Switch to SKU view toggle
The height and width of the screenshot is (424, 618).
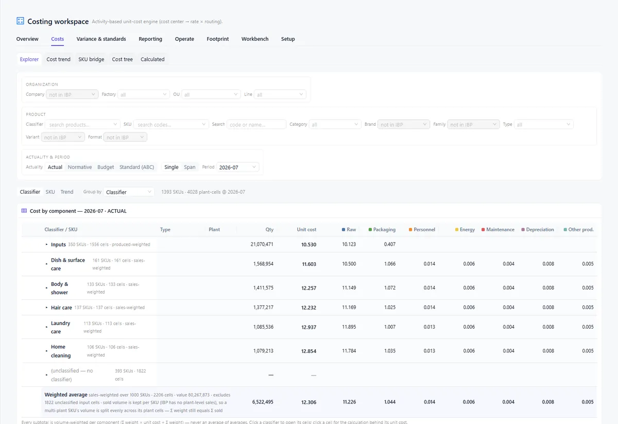coord(50,192)
